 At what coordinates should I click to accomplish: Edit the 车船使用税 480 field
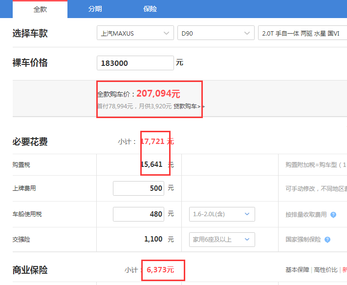click(138, 214)
